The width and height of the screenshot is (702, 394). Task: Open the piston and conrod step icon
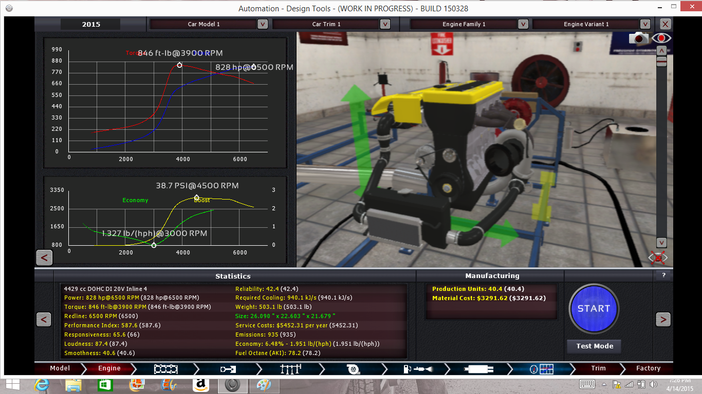coord(228,368)
